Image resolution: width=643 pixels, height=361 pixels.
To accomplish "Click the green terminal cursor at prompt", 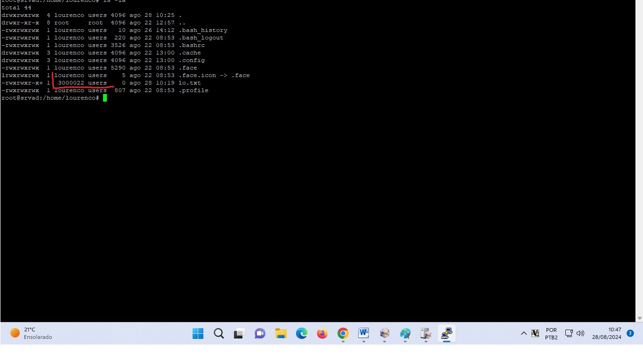I will pos(105,98).
